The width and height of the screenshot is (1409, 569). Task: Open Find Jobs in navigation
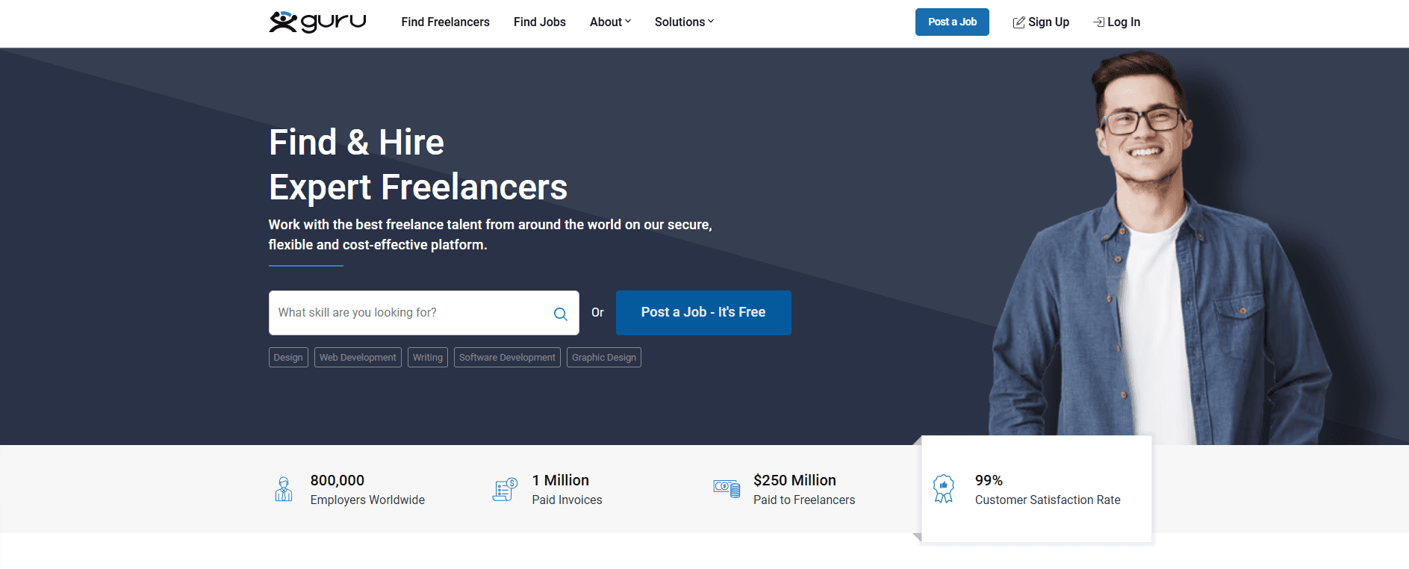tap(539, 22)
